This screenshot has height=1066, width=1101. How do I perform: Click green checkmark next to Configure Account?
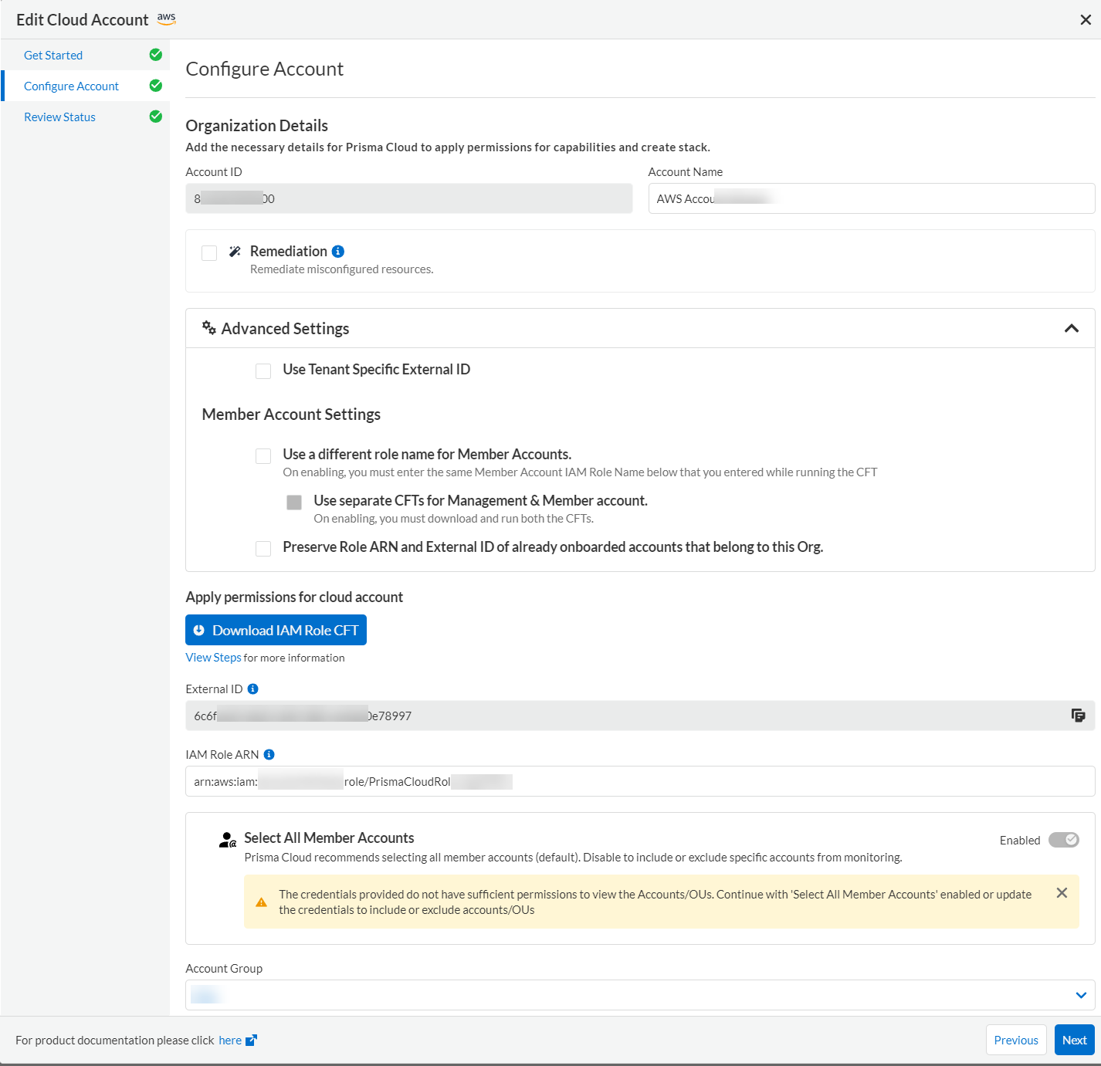[x=156, y=86]
